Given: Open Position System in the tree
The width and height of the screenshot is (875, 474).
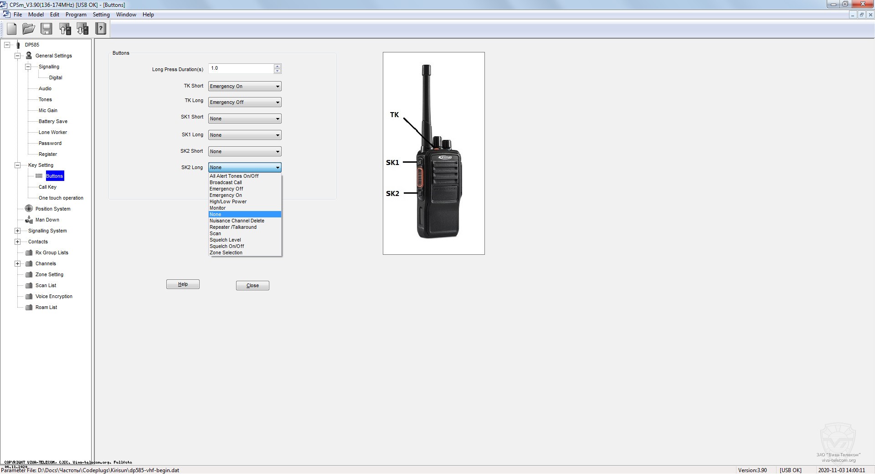Looking at the screenshot, I should pos(53,209).
